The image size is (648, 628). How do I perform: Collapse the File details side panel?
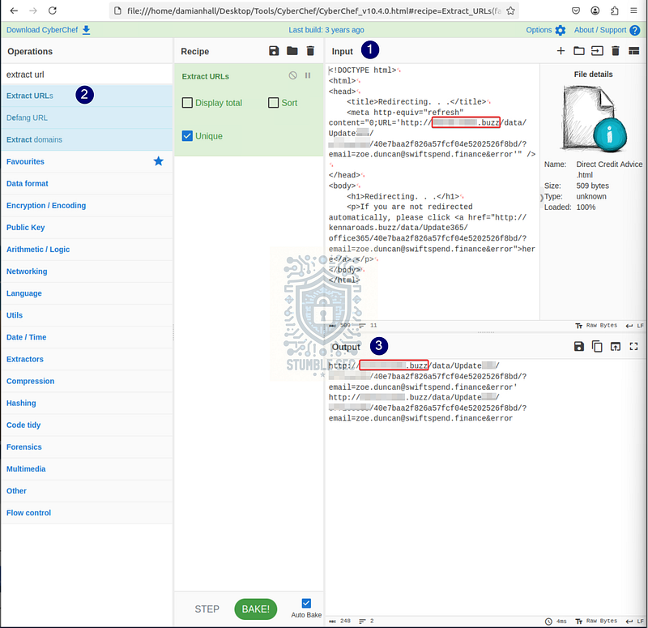point(541,198)
